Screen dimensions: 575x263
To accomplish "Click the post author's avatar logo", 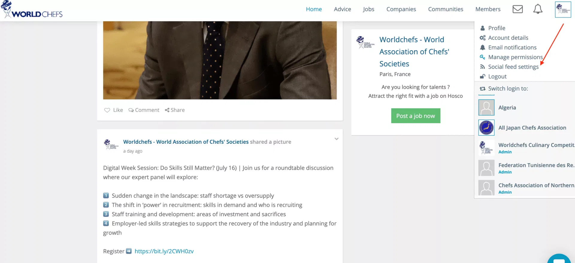I will click(111, 144).
